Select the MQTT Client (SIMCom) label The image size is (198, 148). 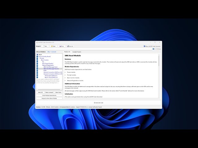click(51, 77)
